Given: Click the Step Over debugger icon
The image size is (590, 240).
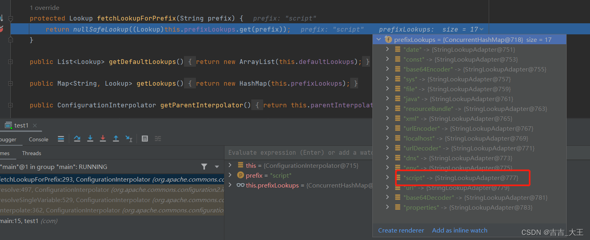Looking at the screenshot, I should 77,139.
